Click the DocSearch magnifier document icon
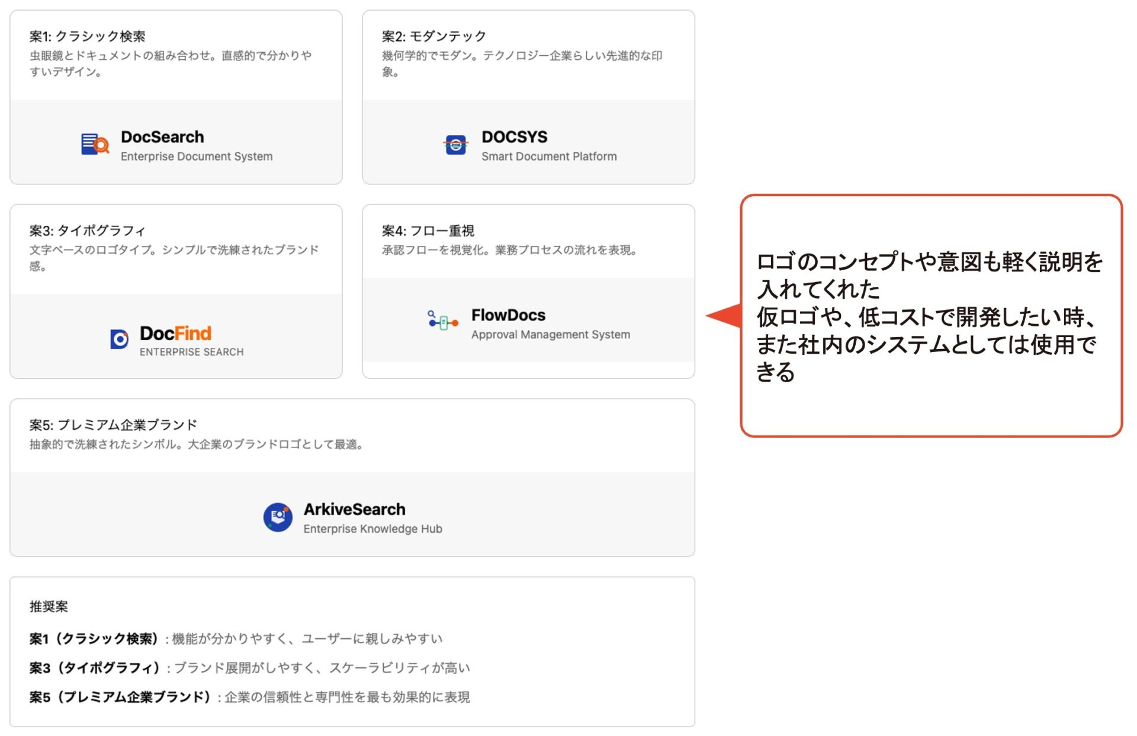1137x736 pixels. tap(95, 144)
